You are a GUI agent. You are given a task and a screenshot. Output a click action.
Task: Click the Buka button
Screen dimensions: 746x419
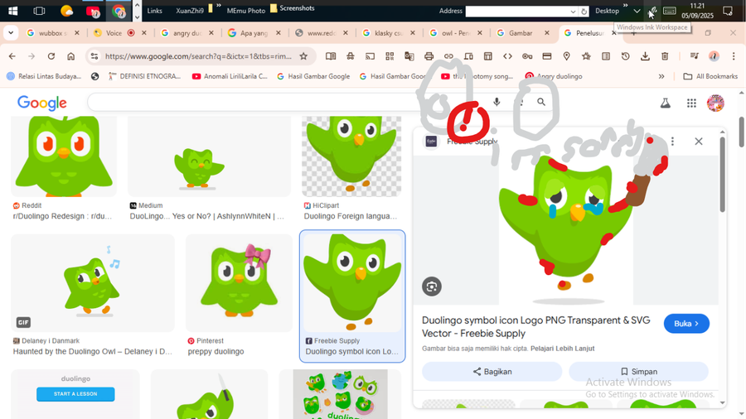pyautogui.click(x=686, y=324)
